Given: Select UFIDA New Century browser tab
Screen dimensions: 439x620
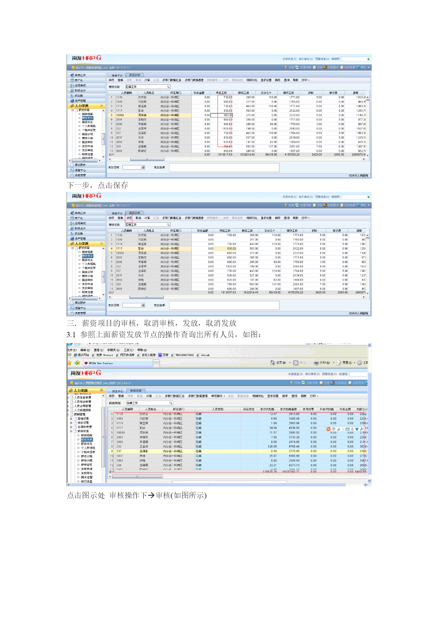Looking at the screenshot, I should [x=118, y=363].
